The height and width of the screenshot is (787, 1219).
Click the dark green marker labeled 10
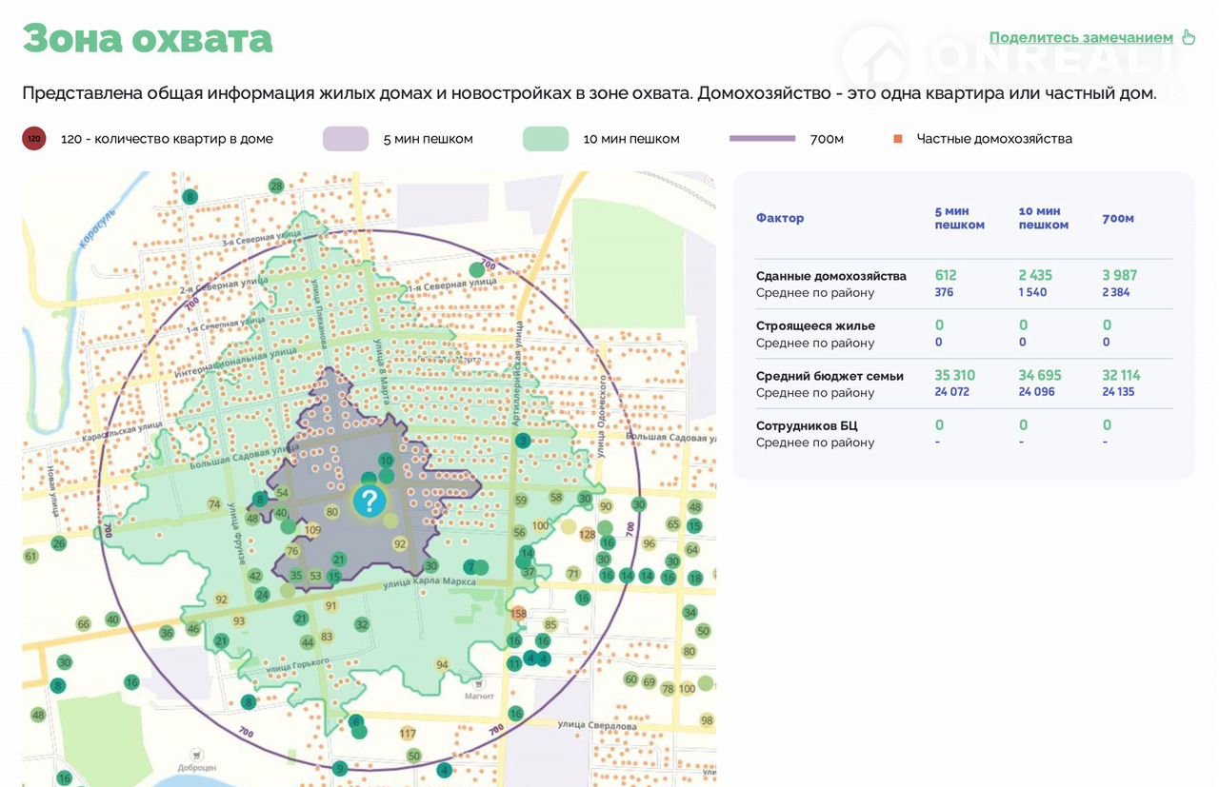386,460
